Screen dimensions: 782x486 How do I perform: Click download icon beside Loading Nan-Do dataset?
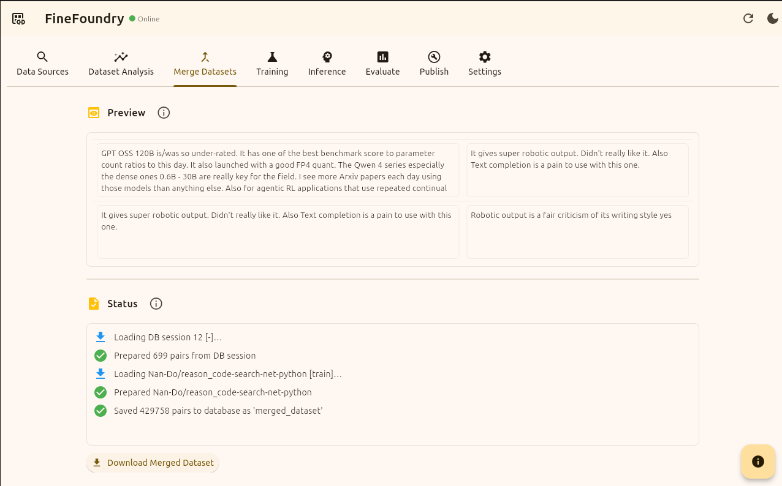click(x=101, y=374)
